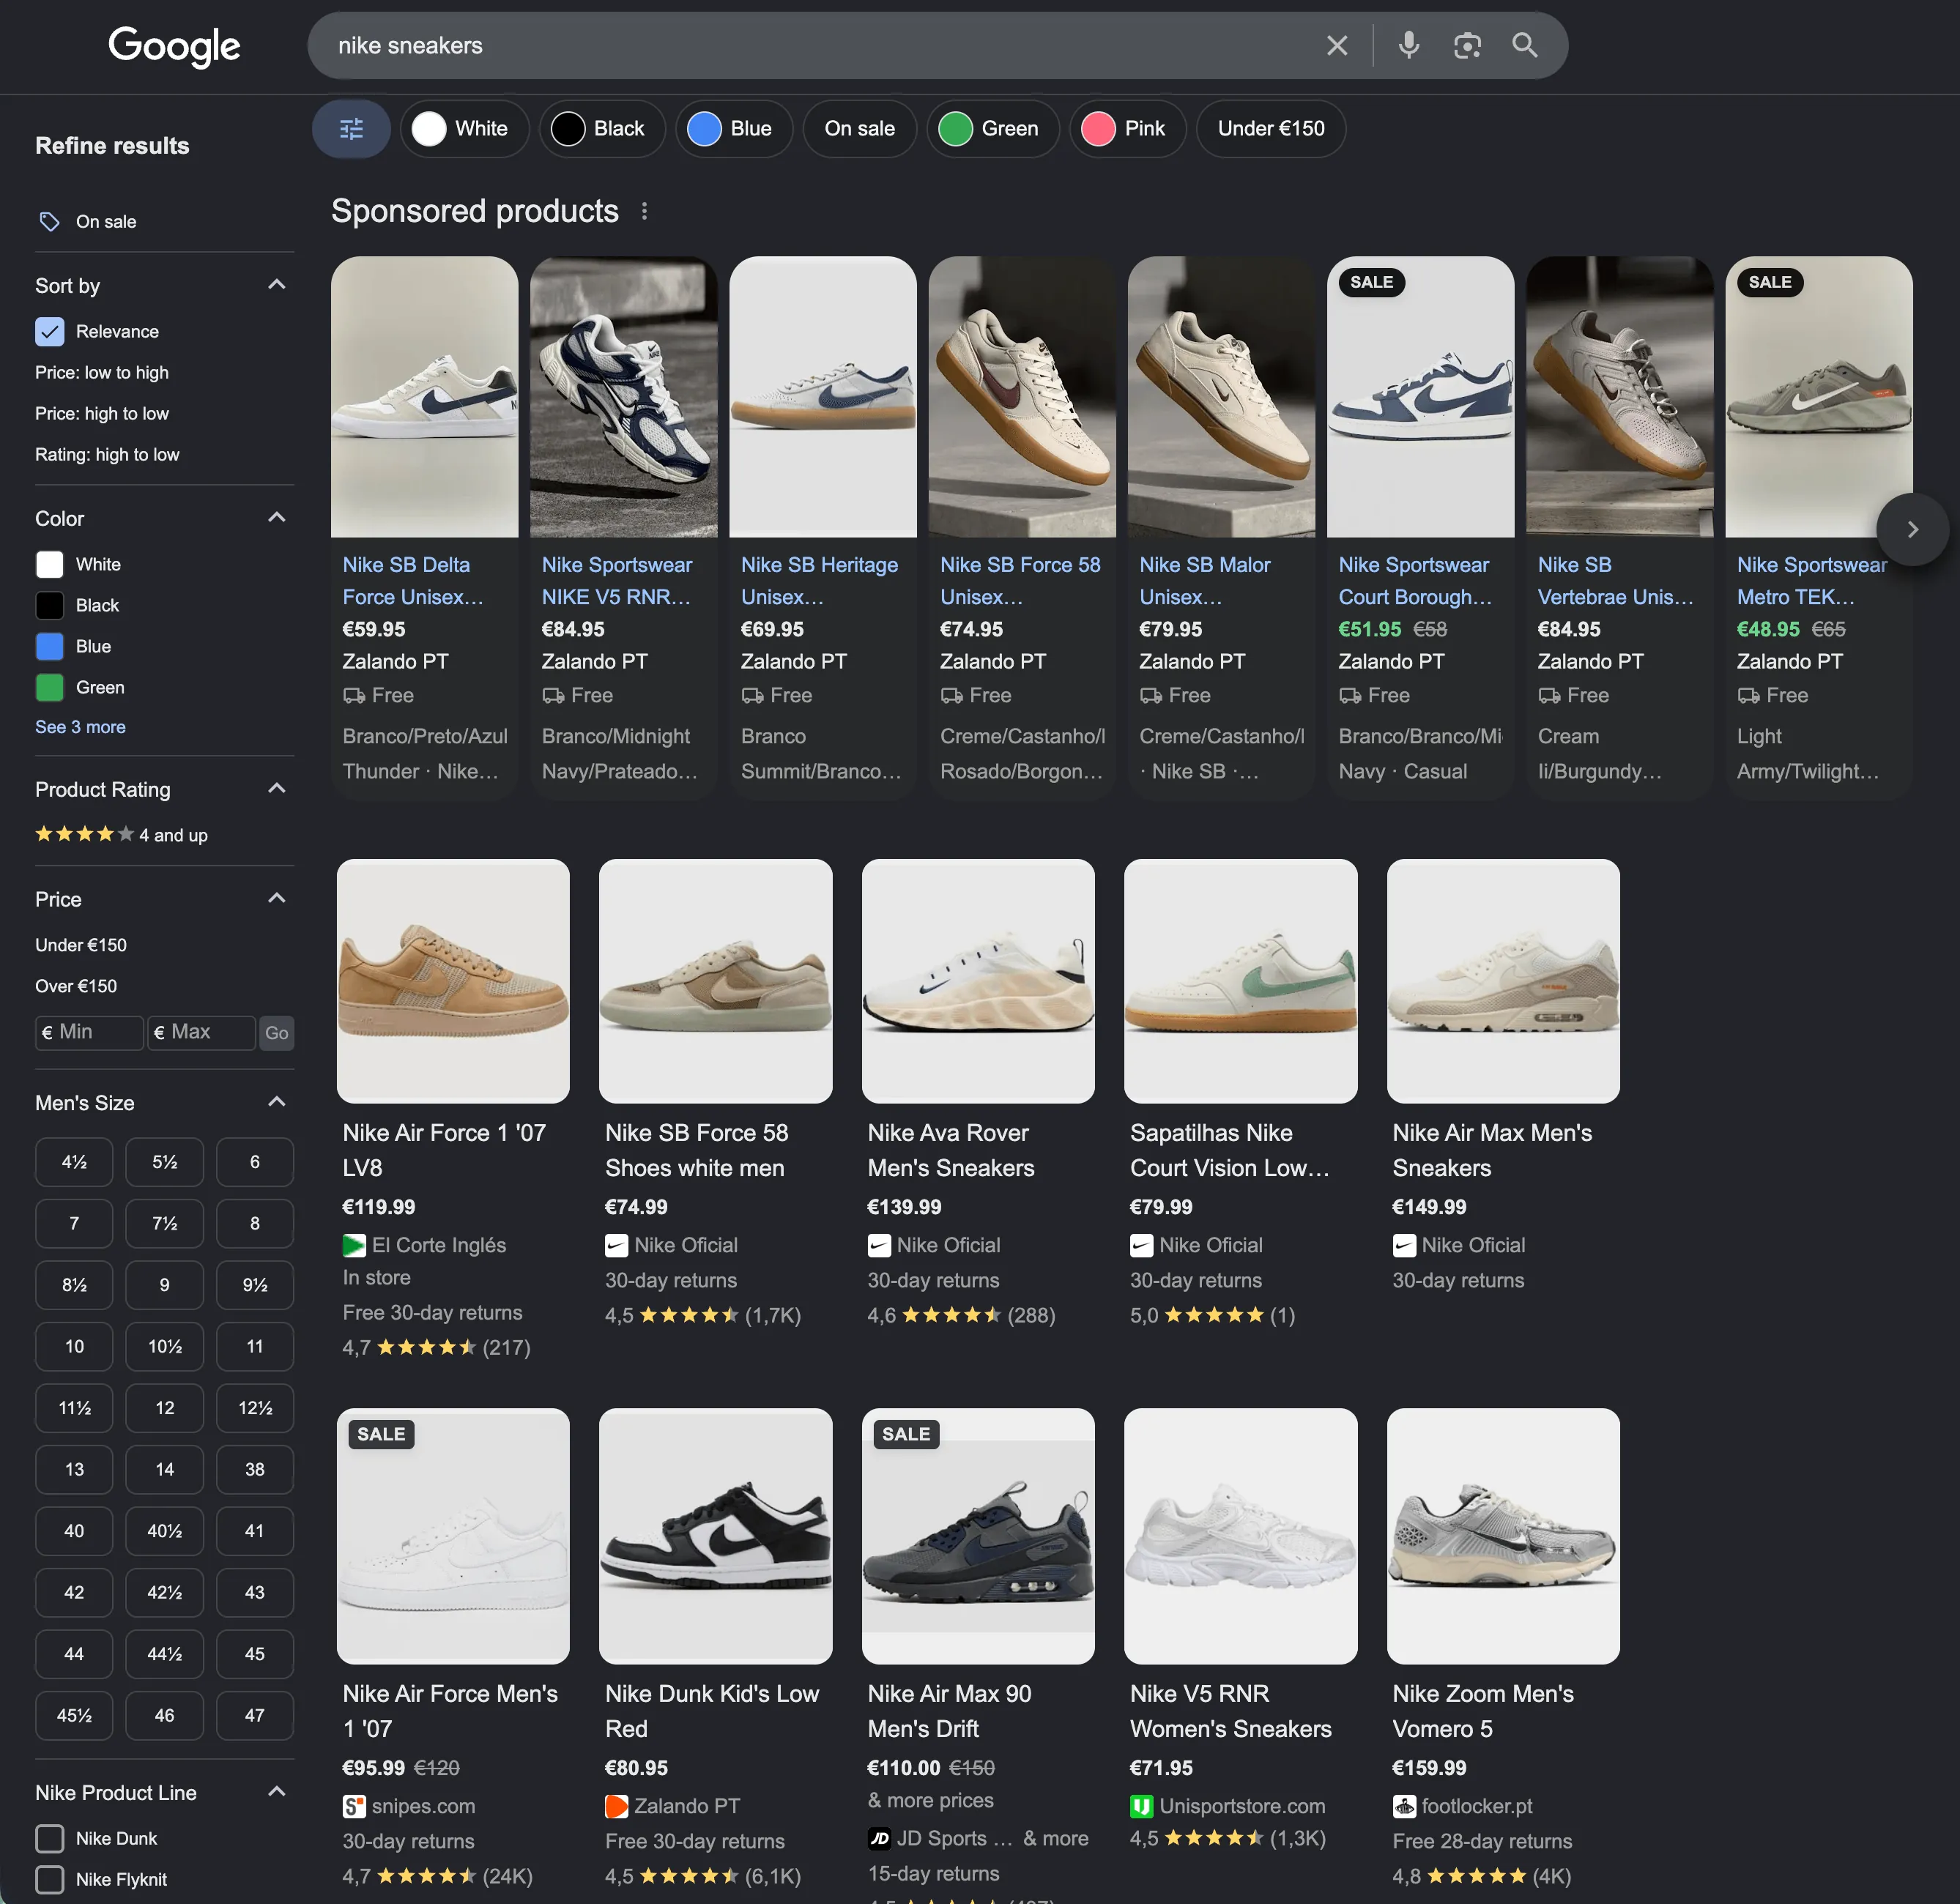The height and width of the screenshot is (1904, 1960).
Task: Check the Nike Flyknit product line box
Action: (49, 1879)
